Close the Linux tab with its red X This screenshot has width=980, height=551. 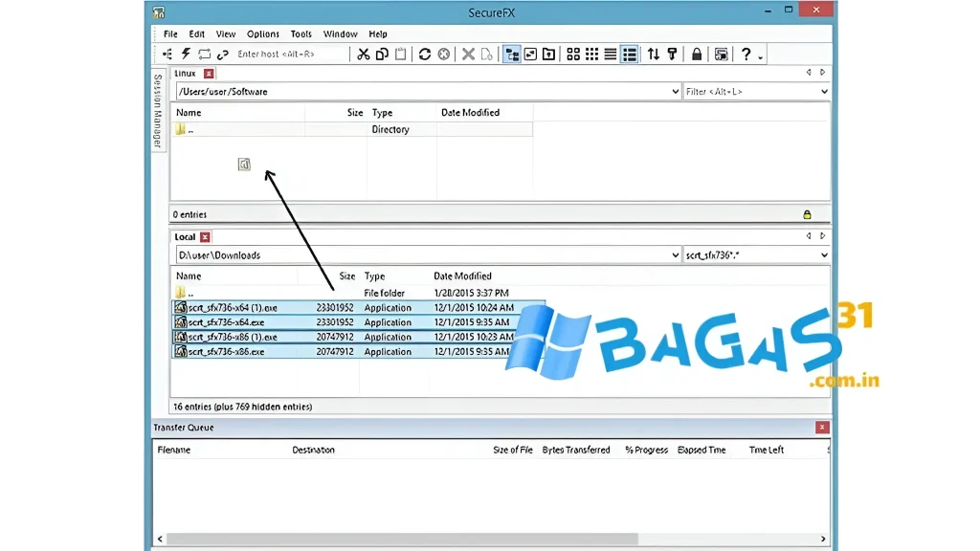209,74
